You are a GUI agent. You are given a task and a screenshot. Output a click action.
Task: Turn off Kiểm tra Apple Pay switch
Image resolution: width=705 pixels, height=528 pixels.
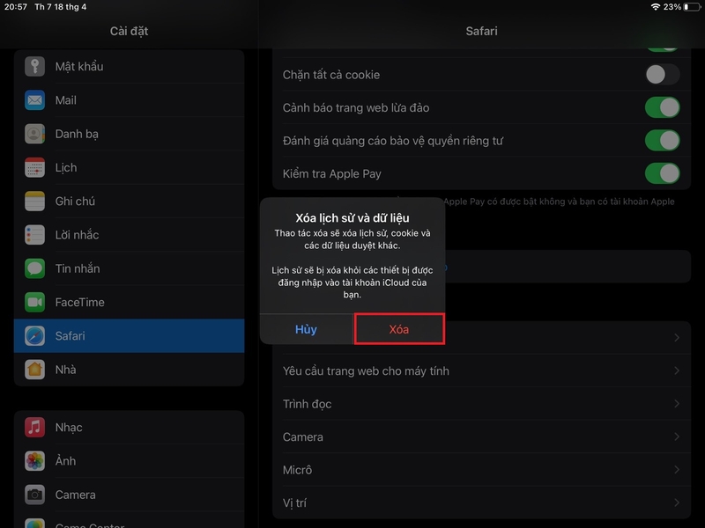pyautogui.click(x=663, y=173)
